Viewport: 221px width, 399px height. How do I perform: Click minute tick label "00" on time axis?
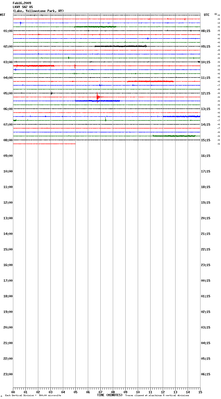(13, 392)
